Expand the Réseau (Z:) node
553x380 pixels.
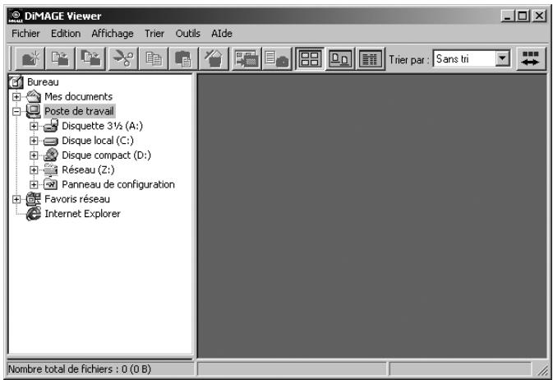34,170
